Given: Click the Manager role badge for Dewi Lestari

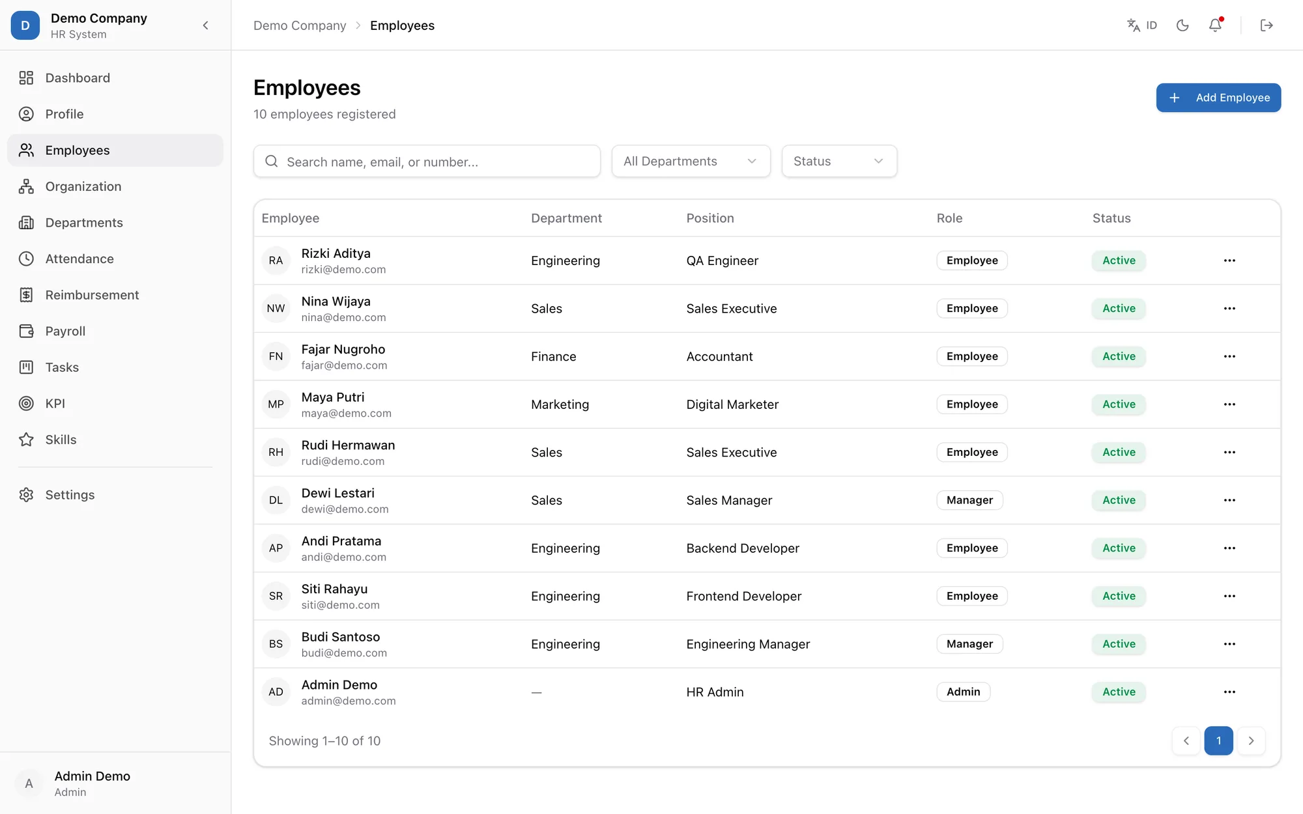Looking at the screenshot, I should coord(969,500).
